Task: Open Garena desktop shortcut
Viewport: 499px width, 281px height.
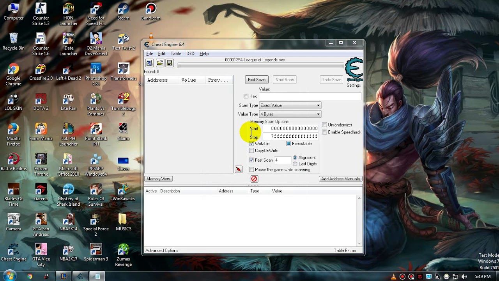Action: coord(41,192)
